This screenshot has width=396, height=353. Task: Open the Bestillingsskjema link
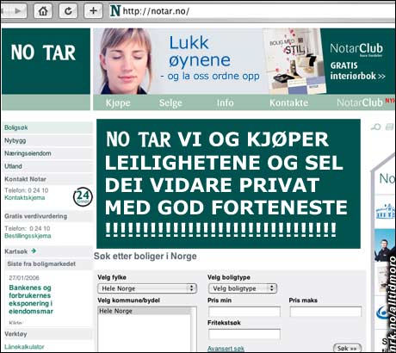tap(28, 236)
